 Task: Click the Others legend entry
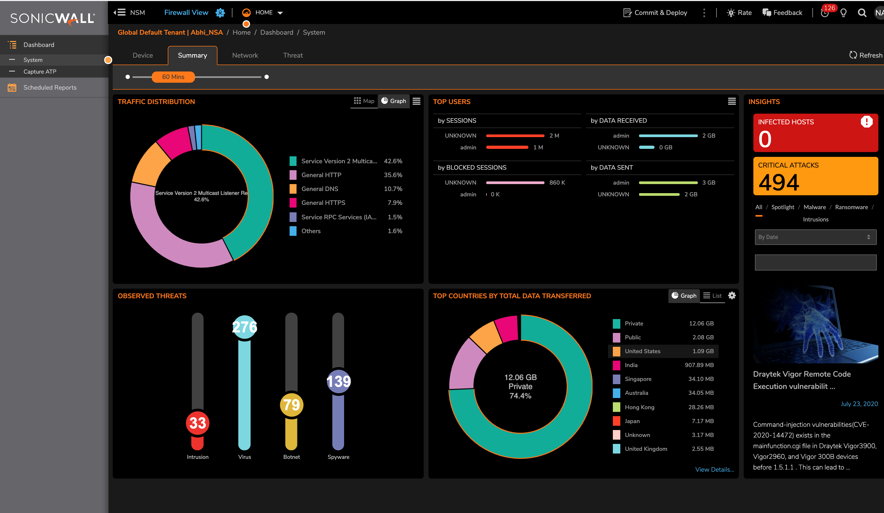tap(346, 231)
